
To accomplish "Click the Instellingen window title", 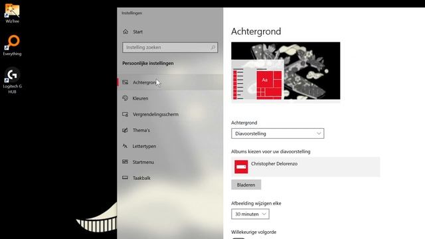I will [x=131, y=13].
